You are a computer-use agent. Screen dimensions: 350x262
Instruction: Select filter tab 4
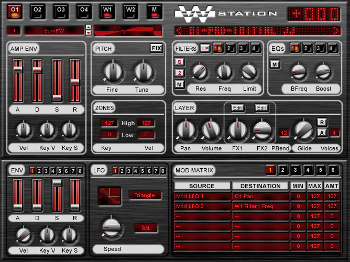click(x=255, y=48)
